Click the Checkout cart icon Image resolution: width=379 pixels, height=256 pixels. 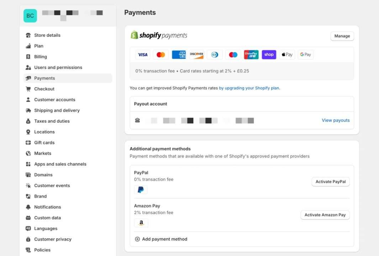(28, 89)
